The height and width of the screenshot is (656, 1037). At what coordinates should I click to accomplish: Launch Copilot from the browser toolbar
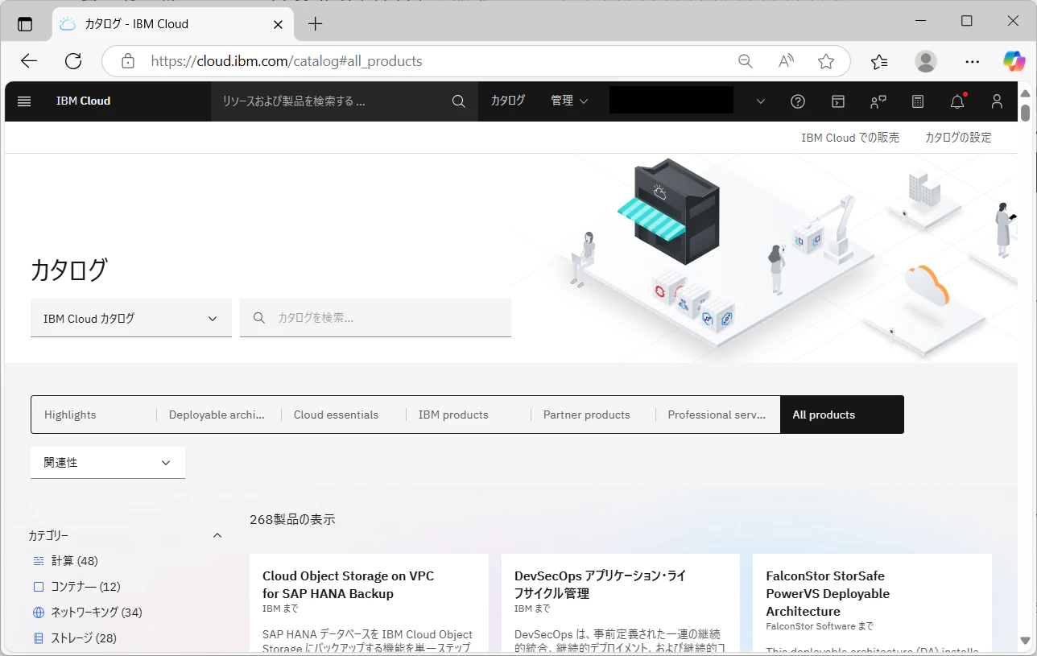point(1014,61)
